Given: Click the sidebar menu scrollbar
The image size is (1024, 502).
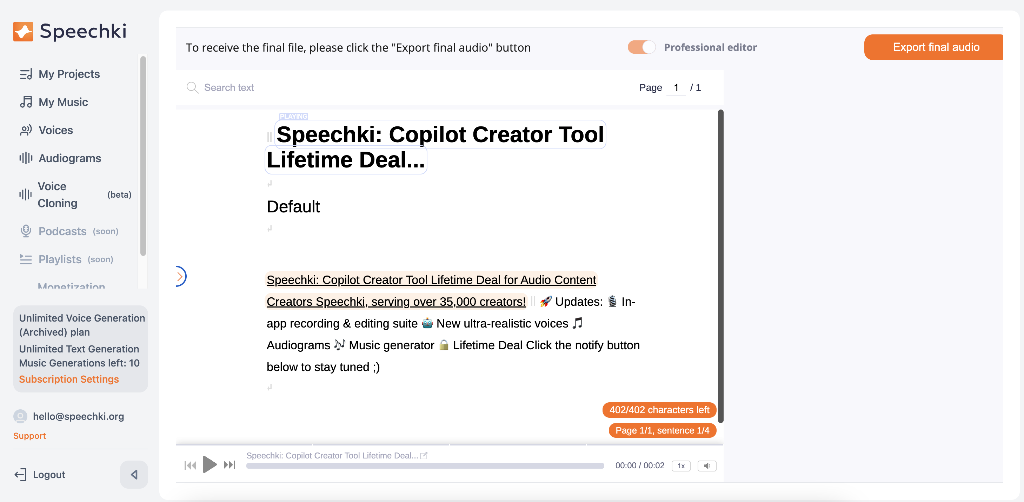Looking at the screenshot, I should (143, 156).
